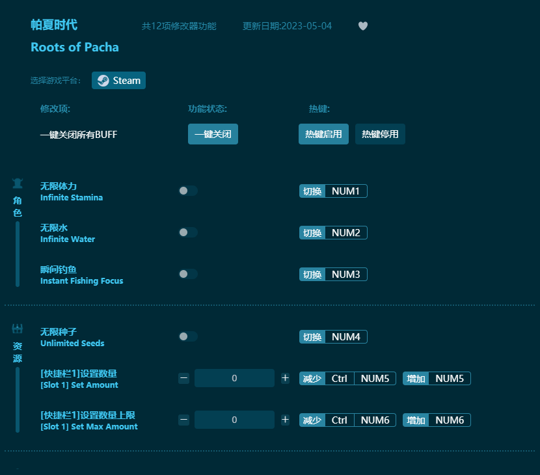The height and width of the screenshot is (475, 540).
Task: Click the 共12项修改器功能 text
Action: 179,26
